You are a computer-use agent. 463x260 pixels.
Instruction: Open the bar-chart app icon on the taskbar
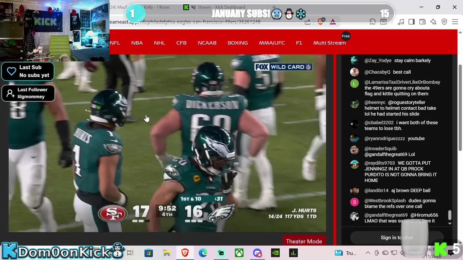(x=293, y=253)
